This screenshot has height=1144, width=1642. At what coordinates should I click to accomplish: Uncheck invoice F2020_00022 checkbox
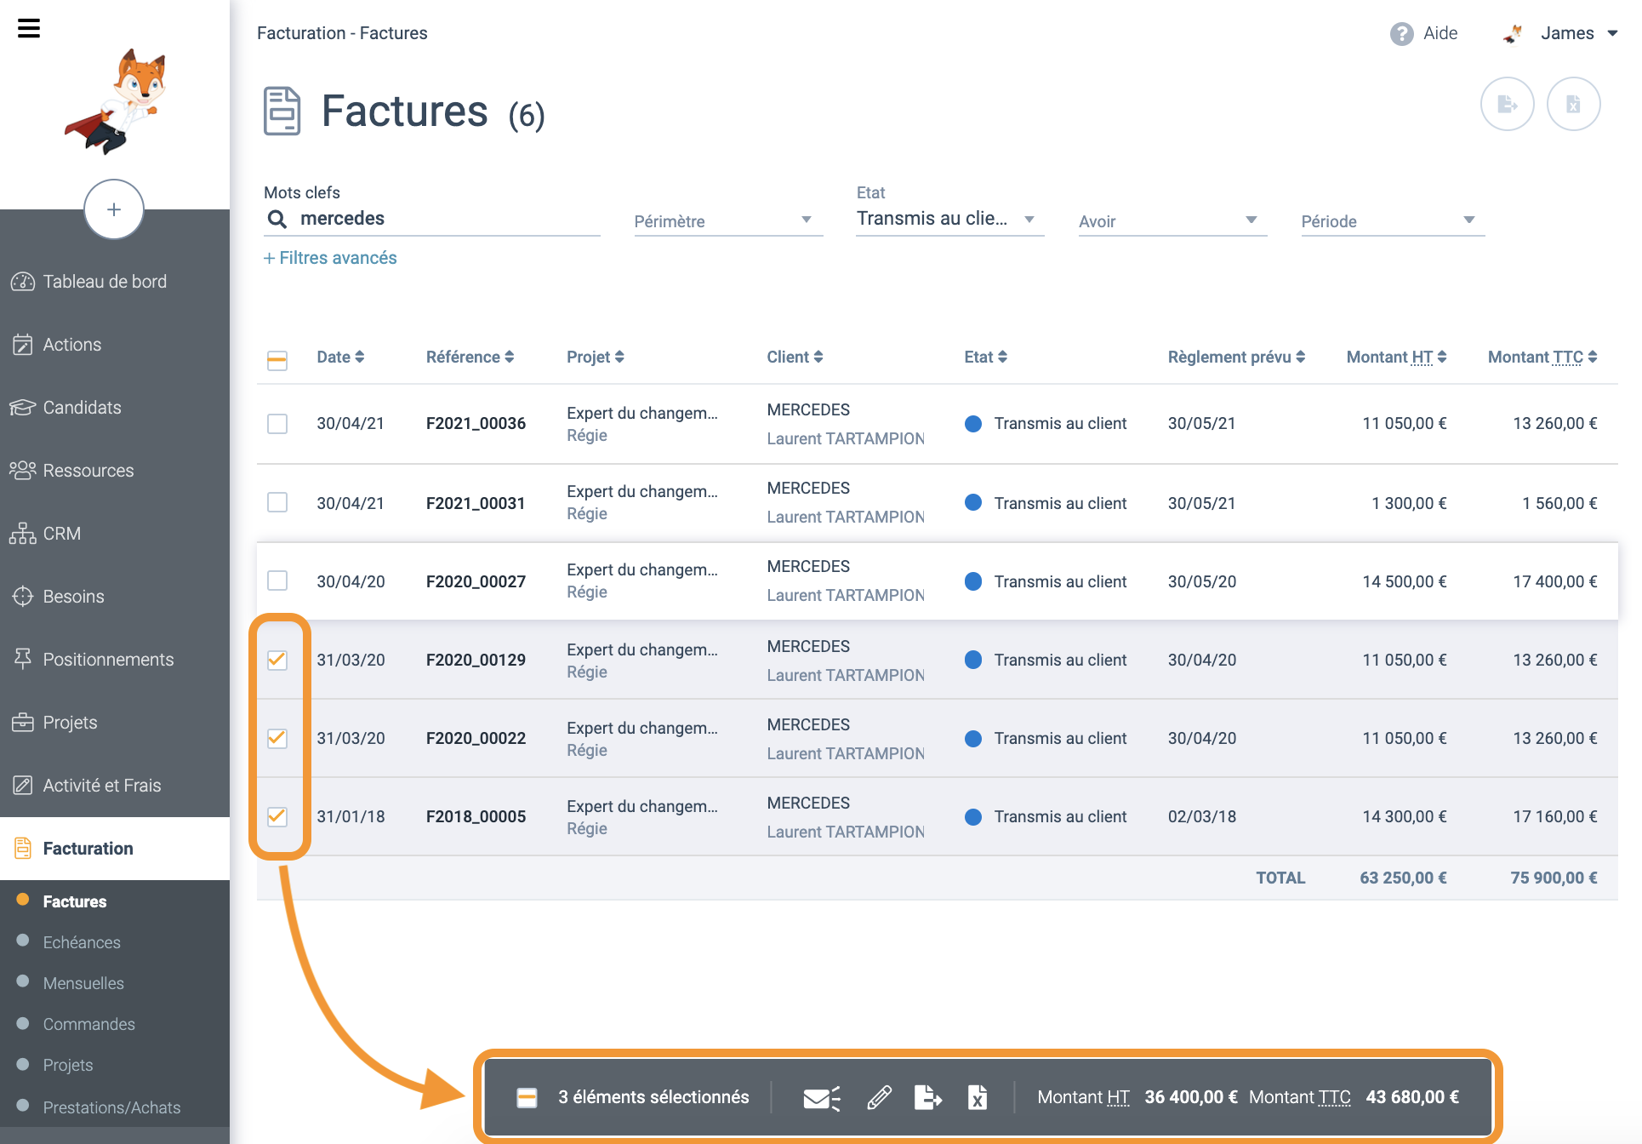coord(277,738)
